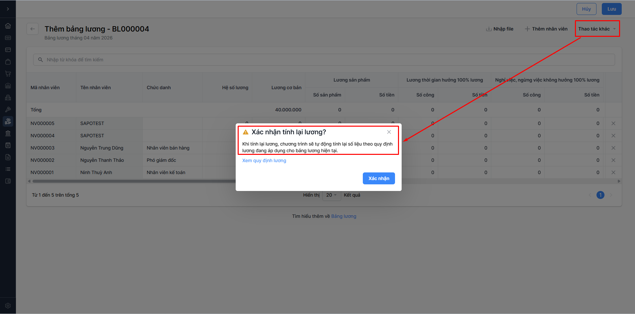Go to the home dashboard icon
The image size is (635, 314).
(x=8, y=26)
